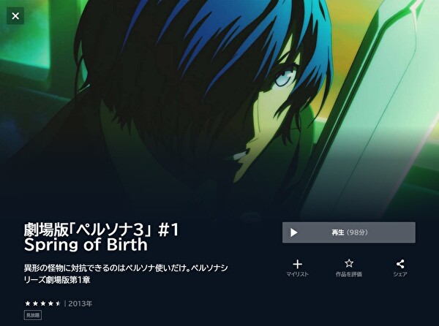
Task: Click the 劇場版「ペルソナ3」#1 title line
Action: (x=101, y=230)
